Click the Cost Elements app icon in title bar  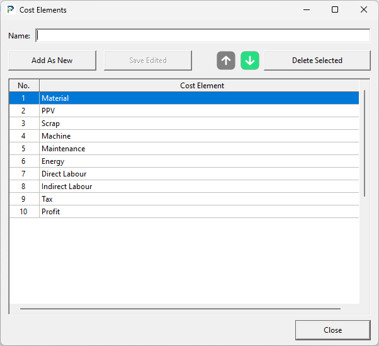[11, 9]
